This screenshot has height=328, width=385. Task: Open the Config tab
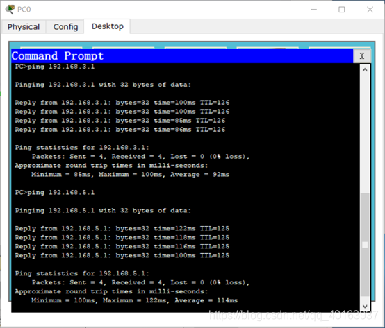pyautogui.click(x=65, y=27)
